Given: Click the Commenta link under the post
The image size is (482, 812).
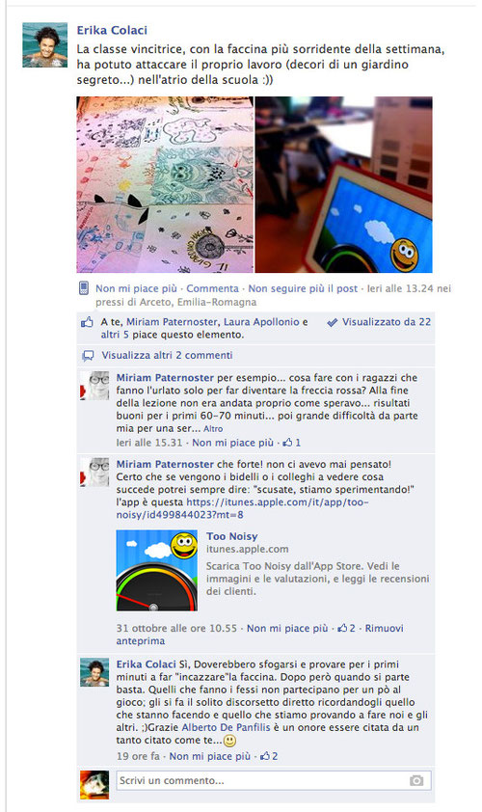Looking at the screenshot, I should [x=212, y=288].
